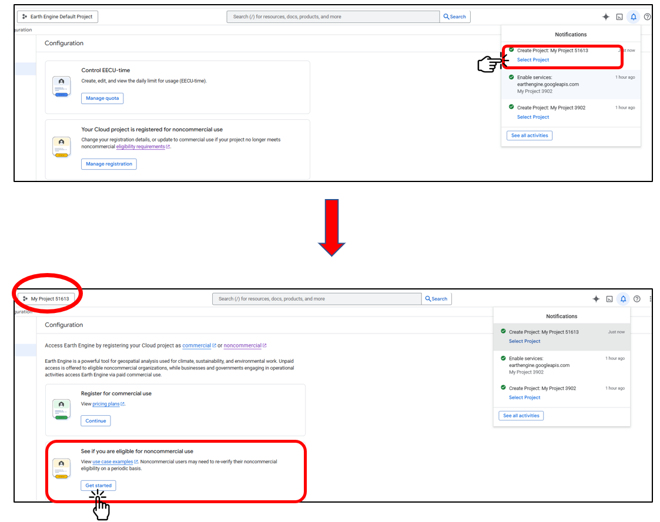Click the Manage registration button

[x=109, y=164]
